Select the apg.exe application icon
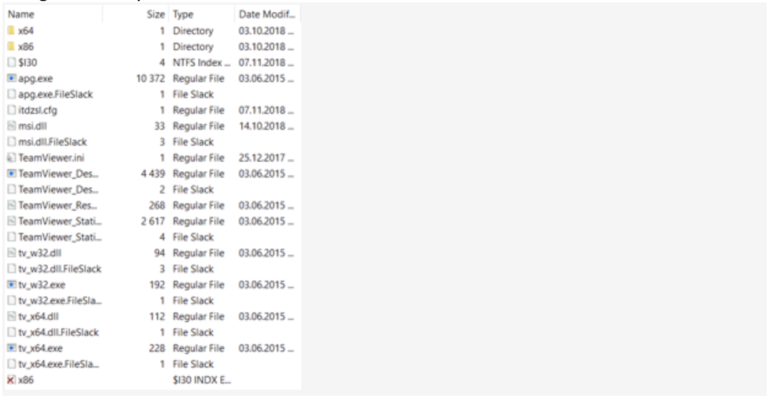This screenshot has height=397, width=774. point(12,78)
